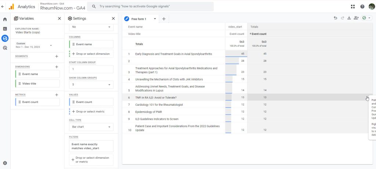Screen dimensions: 376x169
Task: Add a new exploration tab
Action: 164,19
